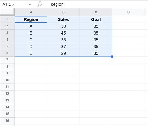
Task: Select row 12 header
Action: [x=7, y=94]
